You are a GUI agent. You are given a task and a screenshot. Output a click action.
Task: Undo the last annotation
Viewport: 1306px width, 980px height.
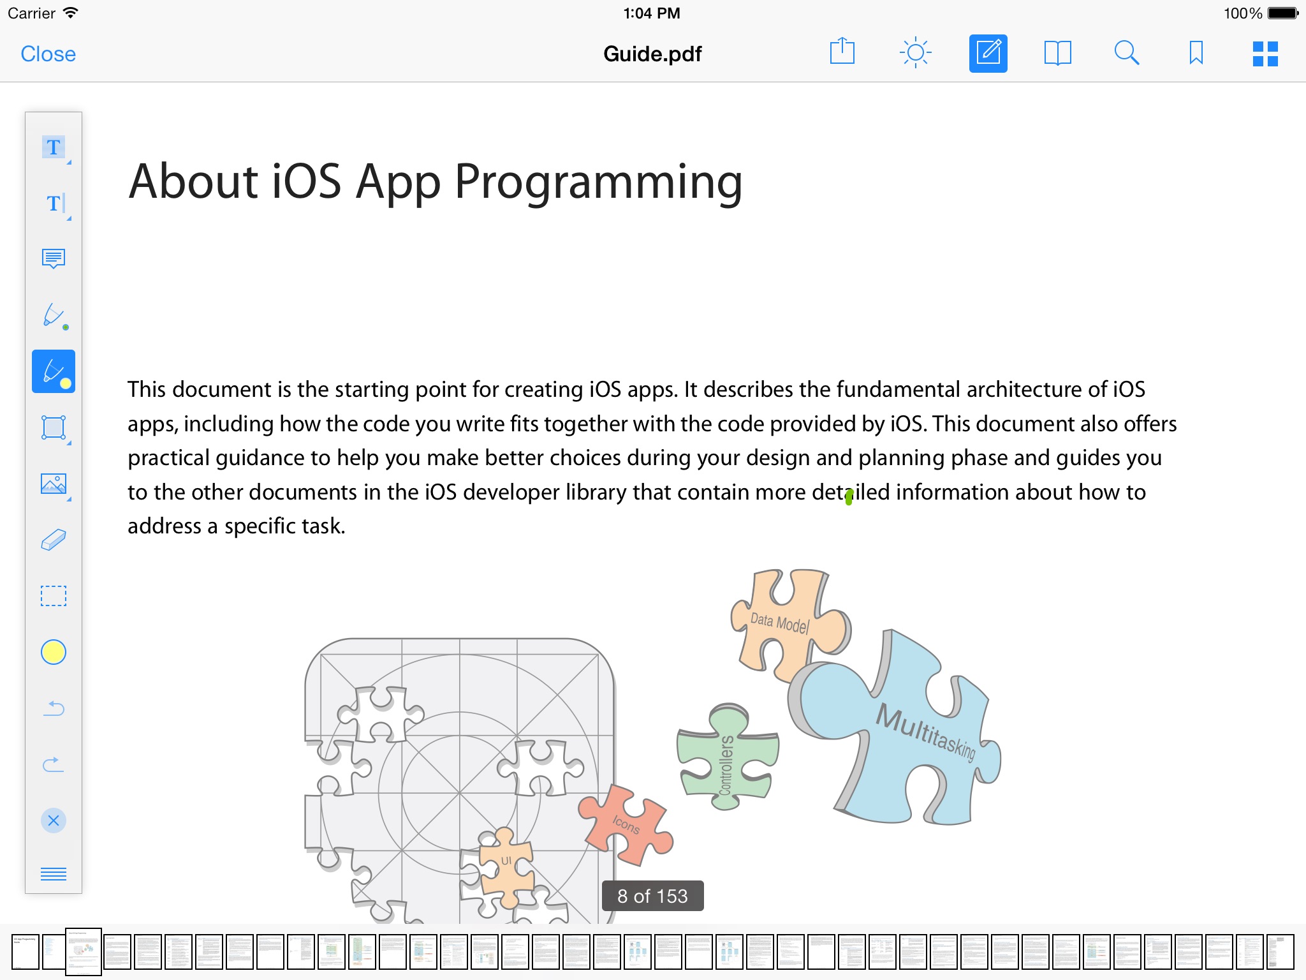(x=54, y=708)
